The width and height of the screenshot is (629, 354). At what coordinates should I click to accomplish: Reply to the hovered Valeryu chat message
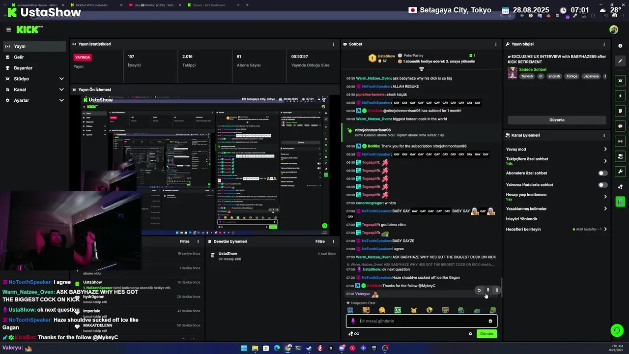[x=479, y=290]
